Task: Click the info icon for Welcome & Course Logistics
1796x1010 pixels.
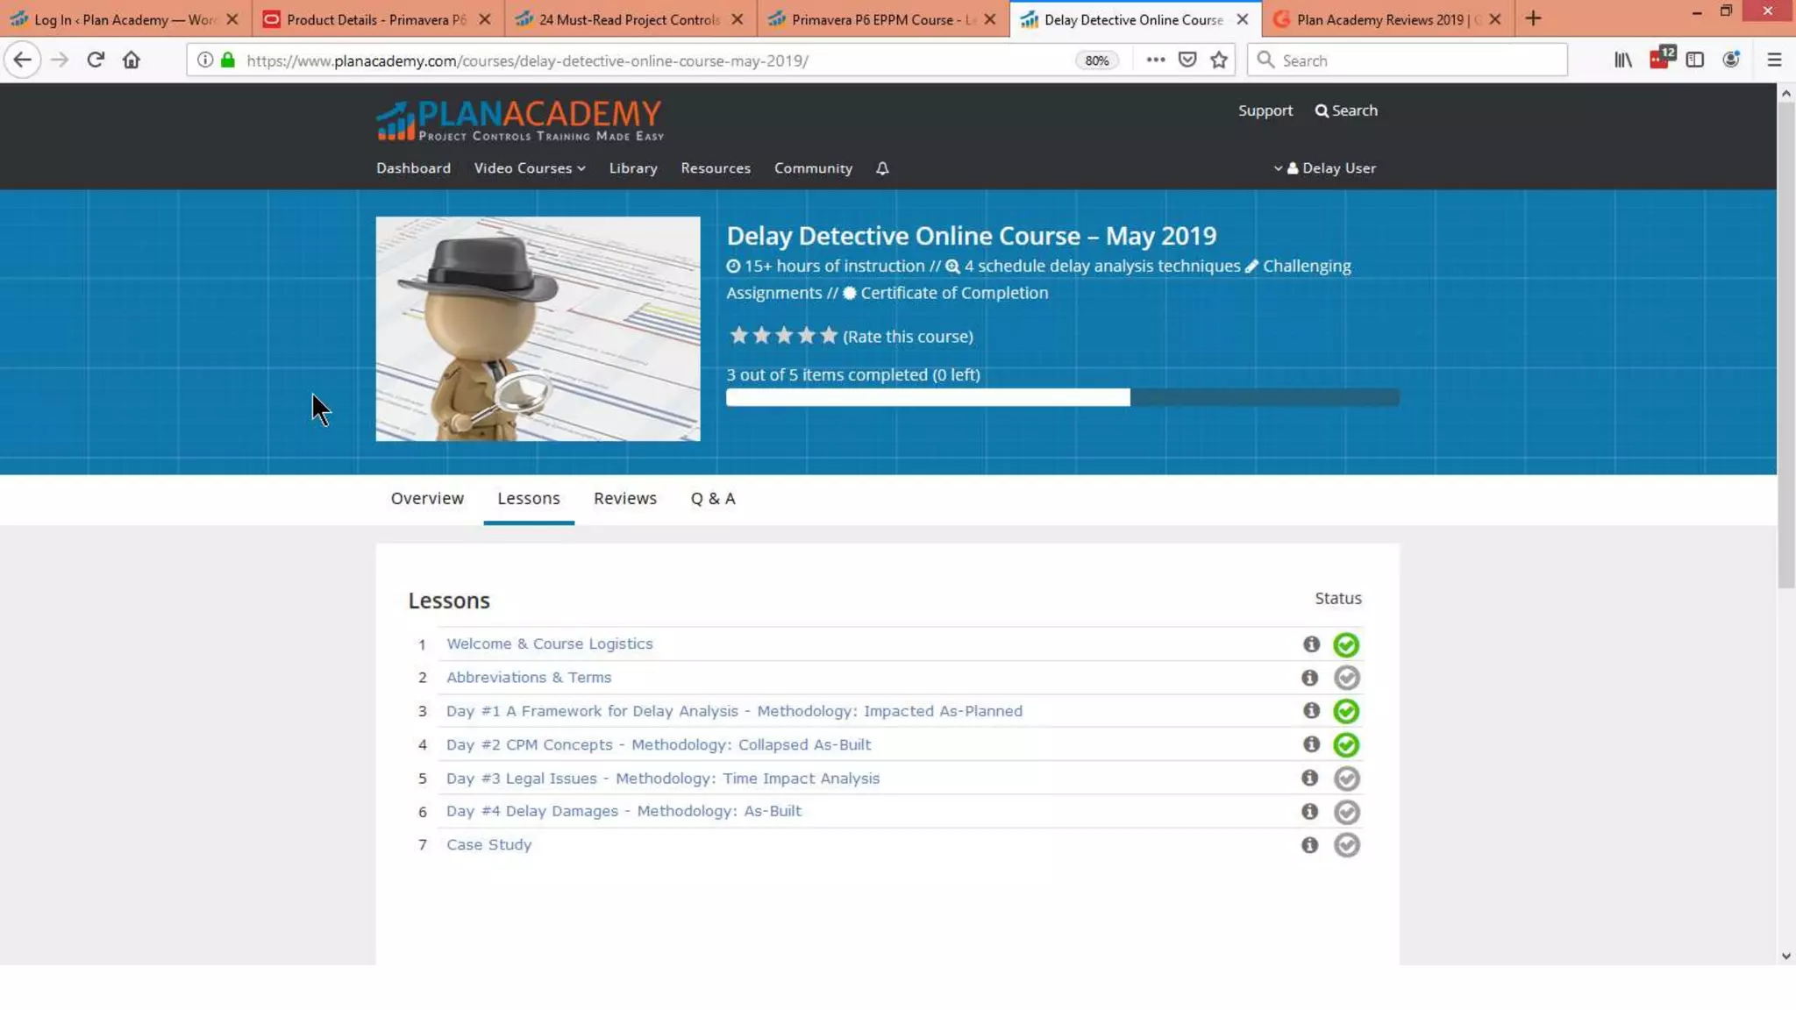Action: tap(1311, 644)
